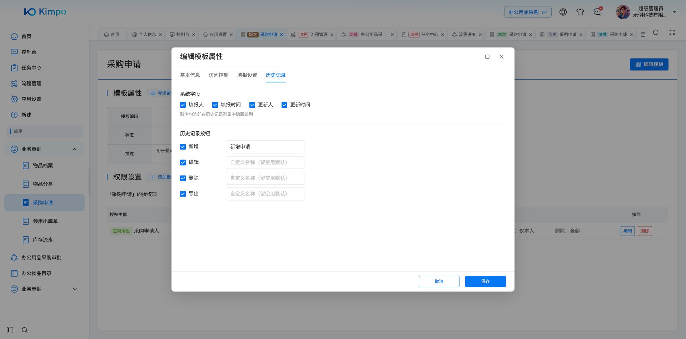Screen dimensions: 686x339
Task: Uncheck the 填报人 system field
Action: (x=183, y=105)
